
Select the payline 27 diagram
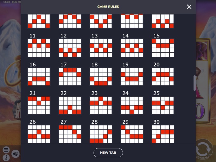70,134
